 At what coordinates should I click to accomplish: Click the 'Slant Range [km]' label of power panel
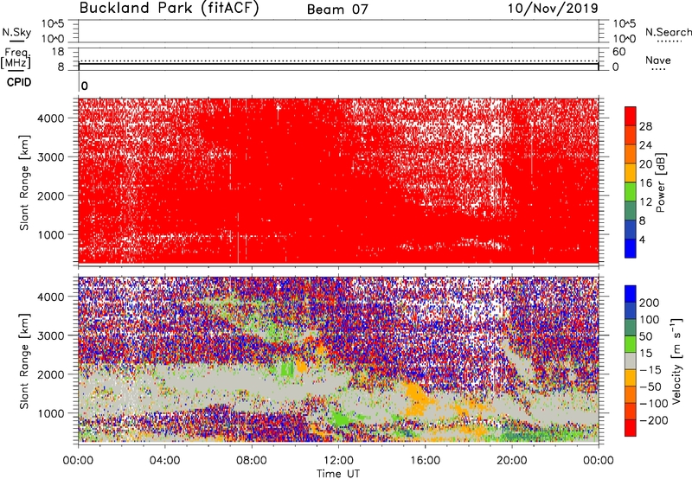[24, 182]
